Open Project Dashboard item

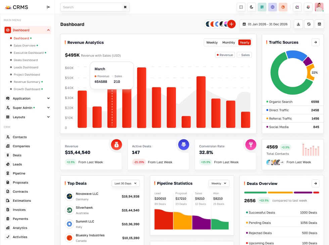point(27,75)
